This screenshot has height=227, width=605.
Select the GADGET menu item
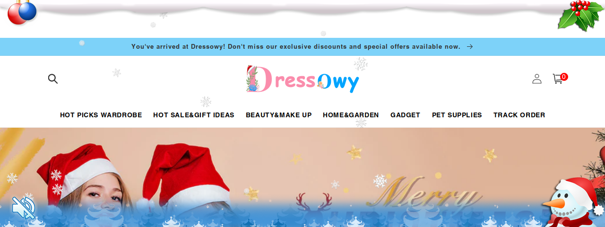pyautogui.click(x=405, y=115)
